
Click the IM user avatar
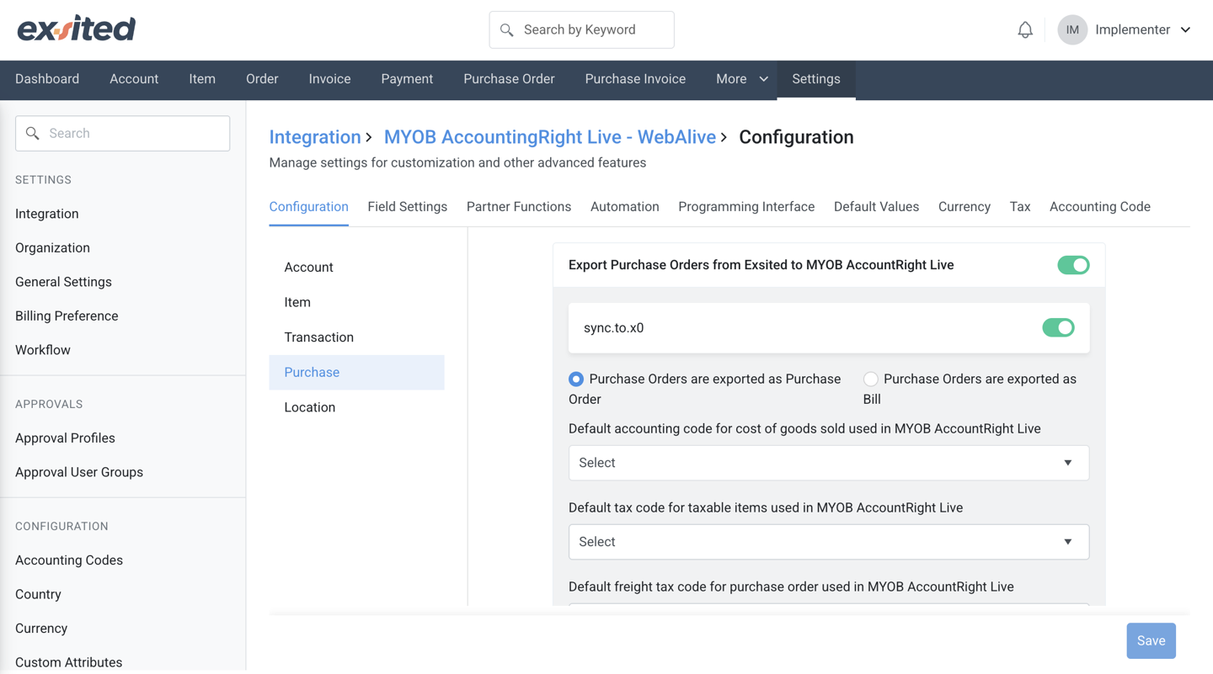coord(1072,29)
